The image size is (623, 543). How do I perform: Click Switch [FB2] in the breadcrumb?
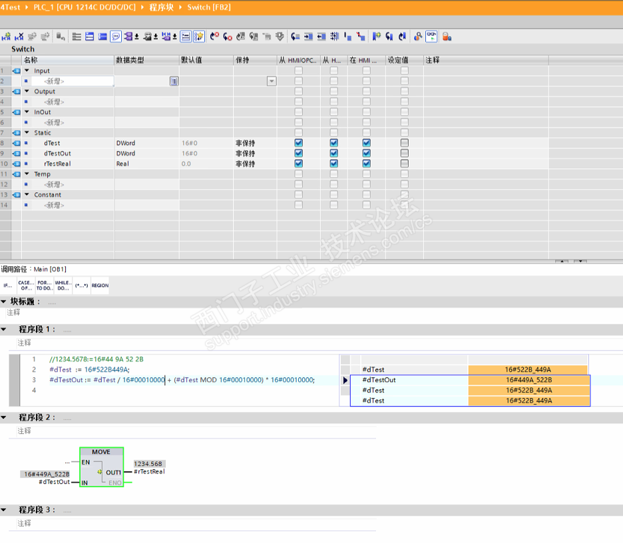click(209, 7)
